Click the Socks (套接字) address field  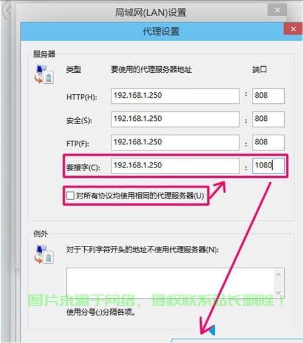175,166
